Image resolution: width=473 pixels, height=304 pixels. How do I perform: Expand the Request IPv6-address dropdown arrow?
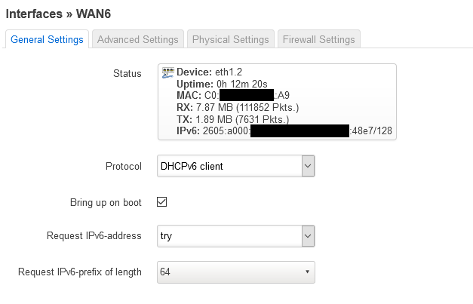tap(308, 236)
